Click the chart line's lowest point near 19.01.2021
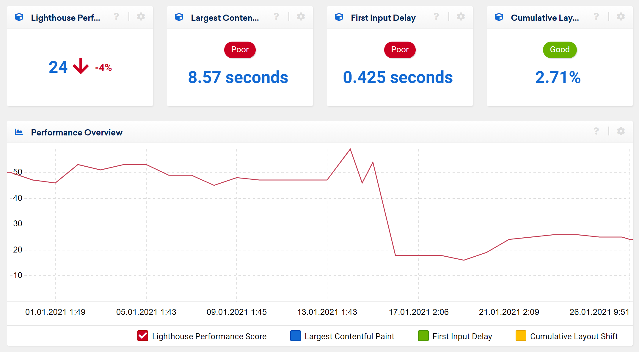Viewport: 639px width, 352px height. tap(464, 260)
